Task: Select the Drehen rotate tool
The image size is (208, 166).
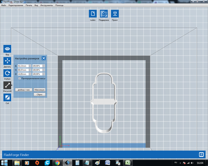Action: click(x=7, y=73)
